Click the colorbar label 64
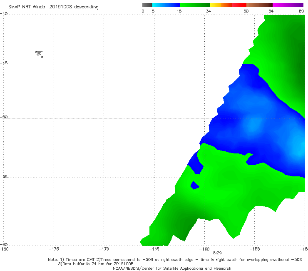Screen dimensions: 308x271 point(271,11)
